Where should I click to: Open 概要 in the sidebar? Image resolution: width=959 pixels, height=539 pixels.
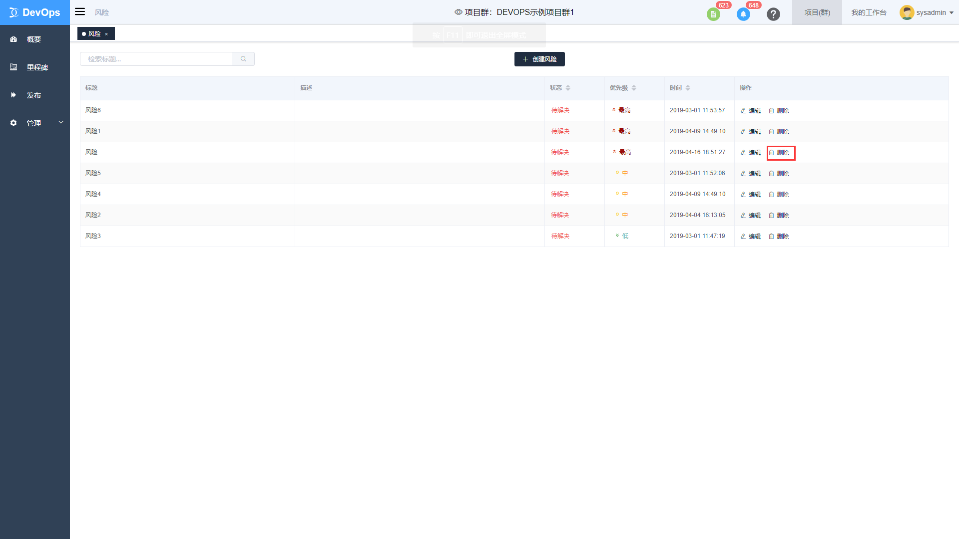[35, 39]
